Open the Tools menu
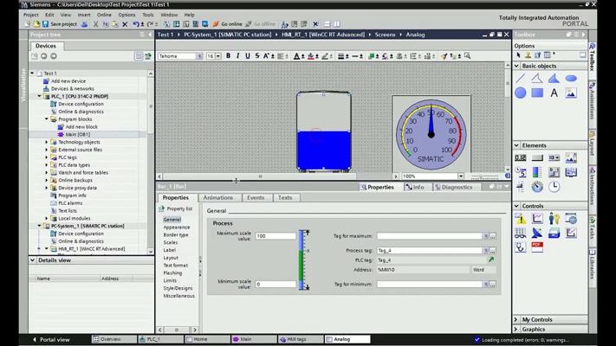The image size is (616, 346). tap(147, 15)
